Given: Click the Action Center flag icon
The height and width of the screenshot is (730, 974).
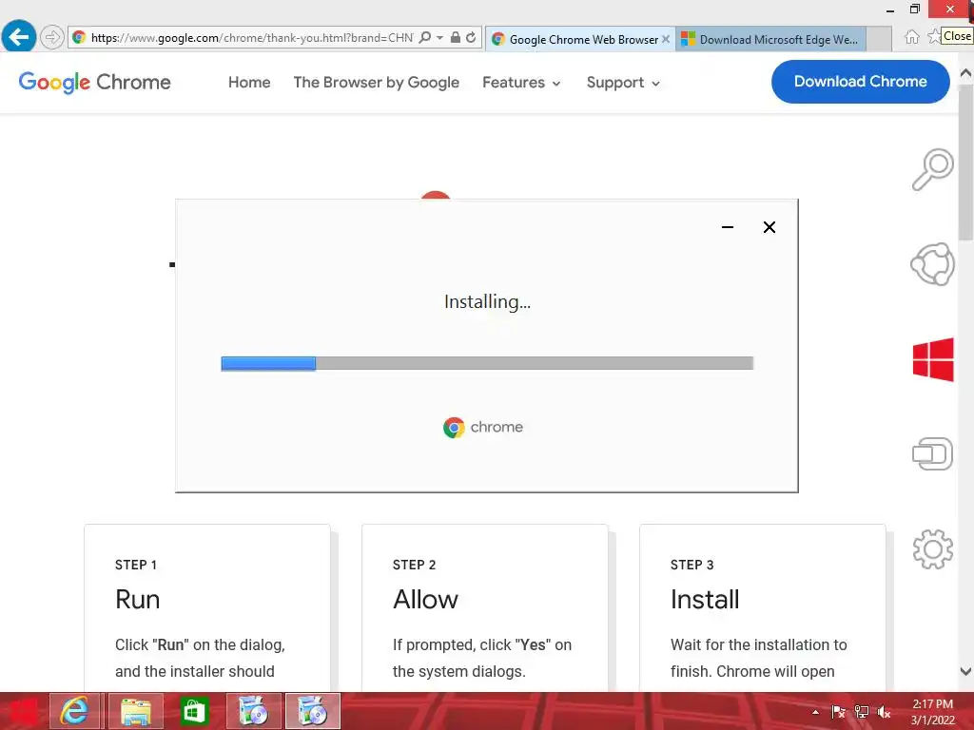Looking at the screenshot, I should pos(838,712).
